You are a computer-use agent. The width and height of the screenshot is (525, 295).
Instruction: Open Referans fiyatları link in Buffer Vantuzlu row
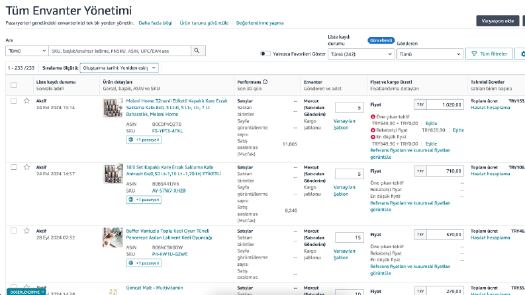coord(410,270)
